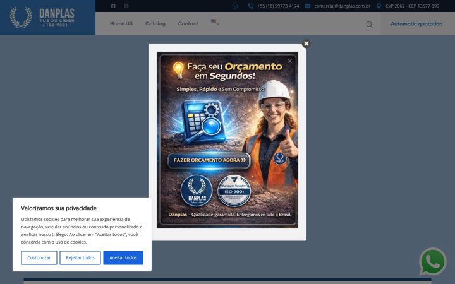Click the map pin location icon
Screen dimensions: 455x284
click(x=379, y=6)
